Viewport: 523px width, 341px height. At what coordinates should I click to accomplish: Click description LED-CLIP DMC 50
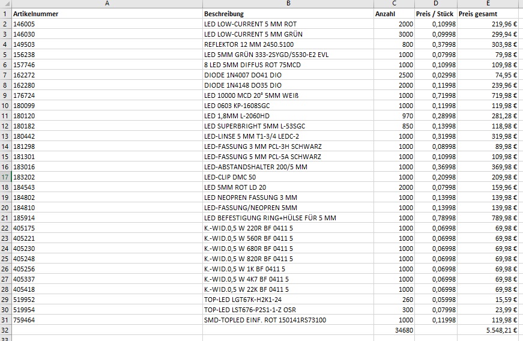[x=288, y=177]
